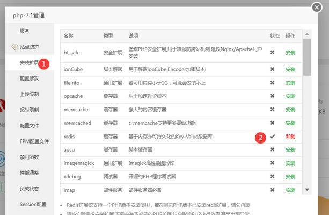Click the 名称 column header
The image size is (329, 215).
[x=68, y=35]
